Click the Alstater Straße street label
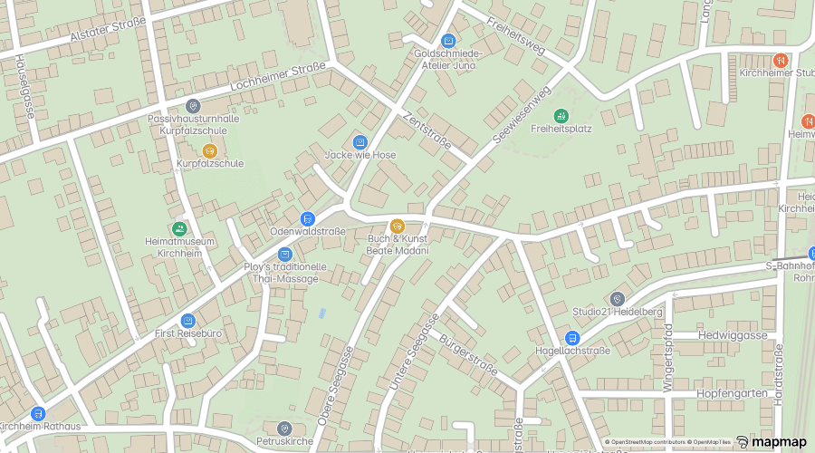 [108, 29]
